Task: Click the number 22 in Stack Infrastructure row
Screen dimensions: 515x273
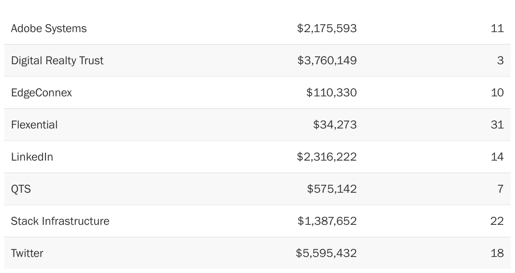Action: (497, 221)
